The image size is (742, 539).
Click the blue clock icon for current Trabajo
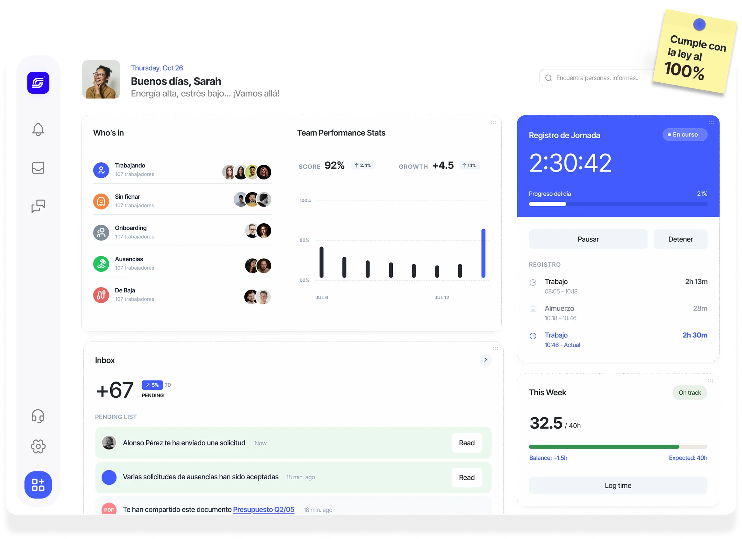tap(533, 336)
